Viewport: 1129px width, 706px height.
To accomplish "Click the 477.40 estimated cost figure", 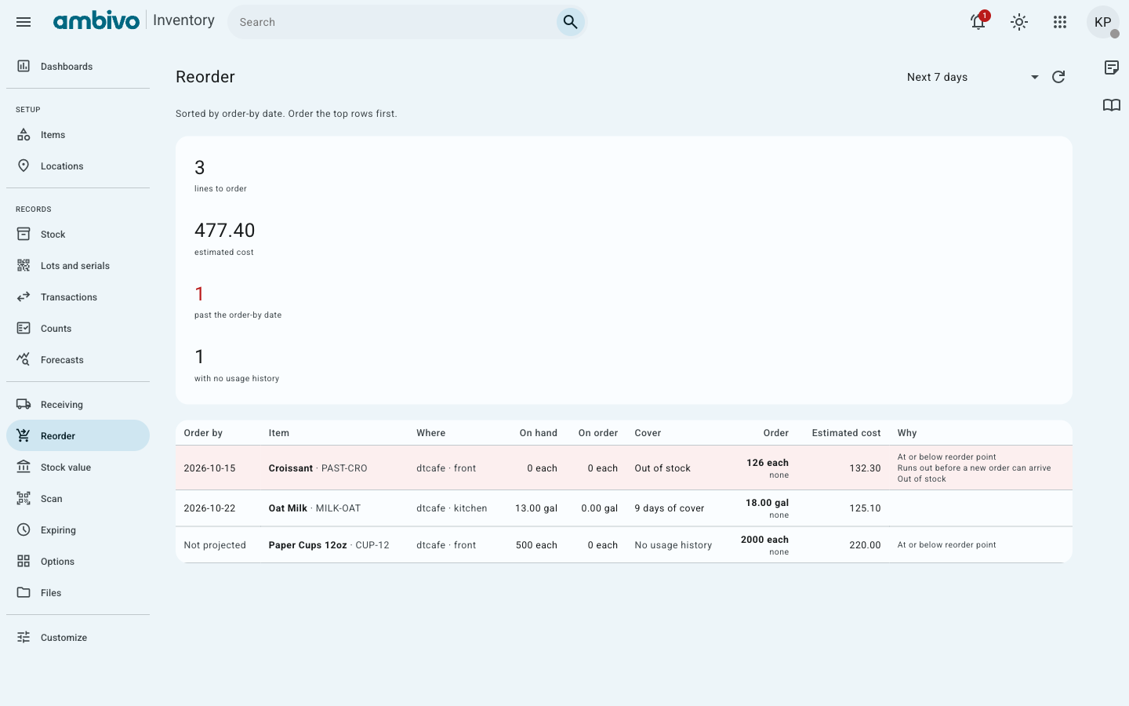I will pos(225,231).
